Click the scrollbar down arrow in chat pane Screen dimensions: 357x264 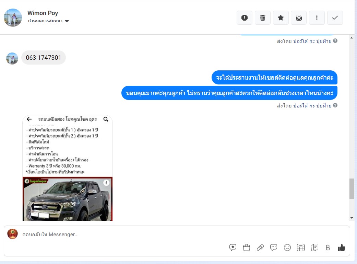point(352,218)
